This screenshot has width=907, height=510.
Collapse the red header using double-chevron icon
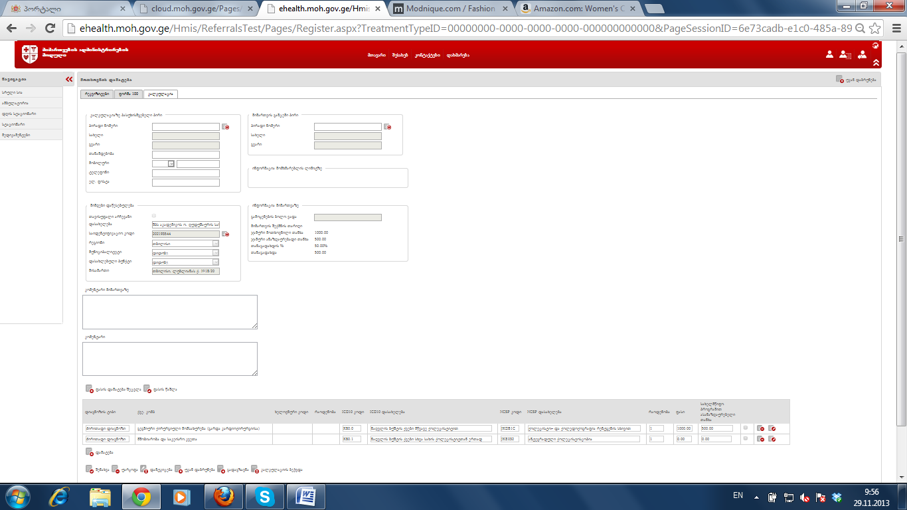click(x=876, y=62)
